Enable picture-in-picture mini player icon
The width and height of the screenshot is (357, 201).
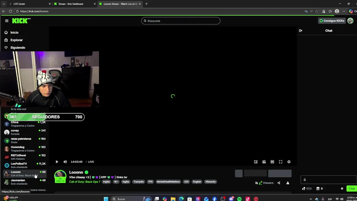[x=256, y=162]
